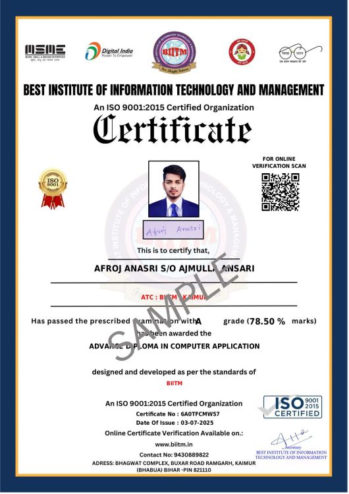Click the Swachh Bharat spectacles logo

(300, 53)
